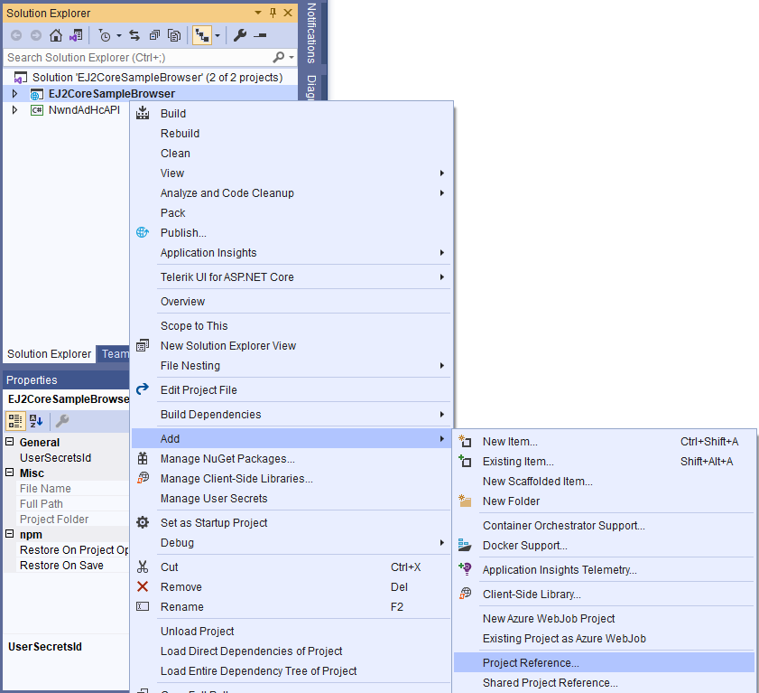
Task: Choose Client-Side Library... in Add submenu
Action: tap(604, 595)
